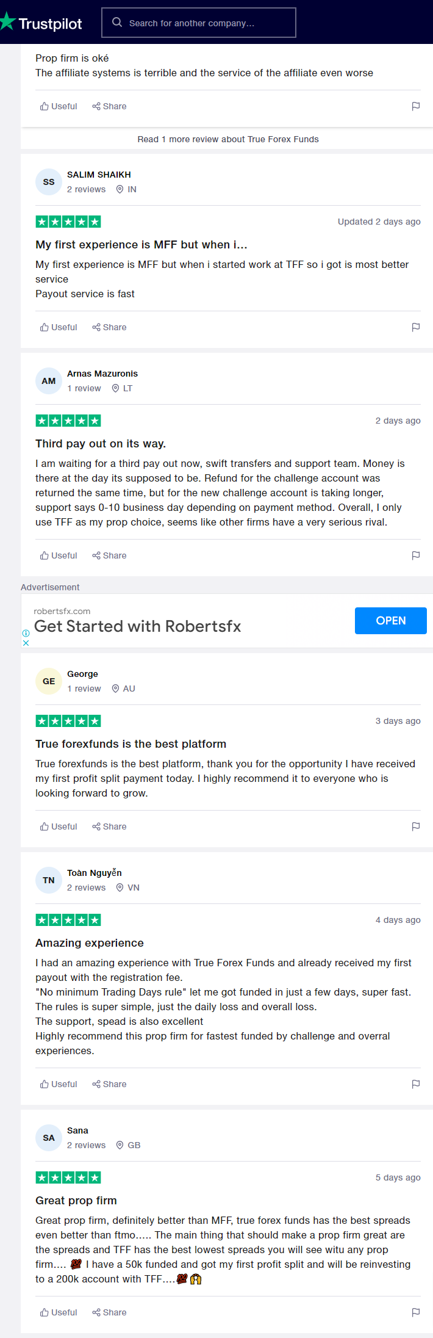Report George's review with flag icon
This screenshot has width=433, height=1338.
coord(416,826)
